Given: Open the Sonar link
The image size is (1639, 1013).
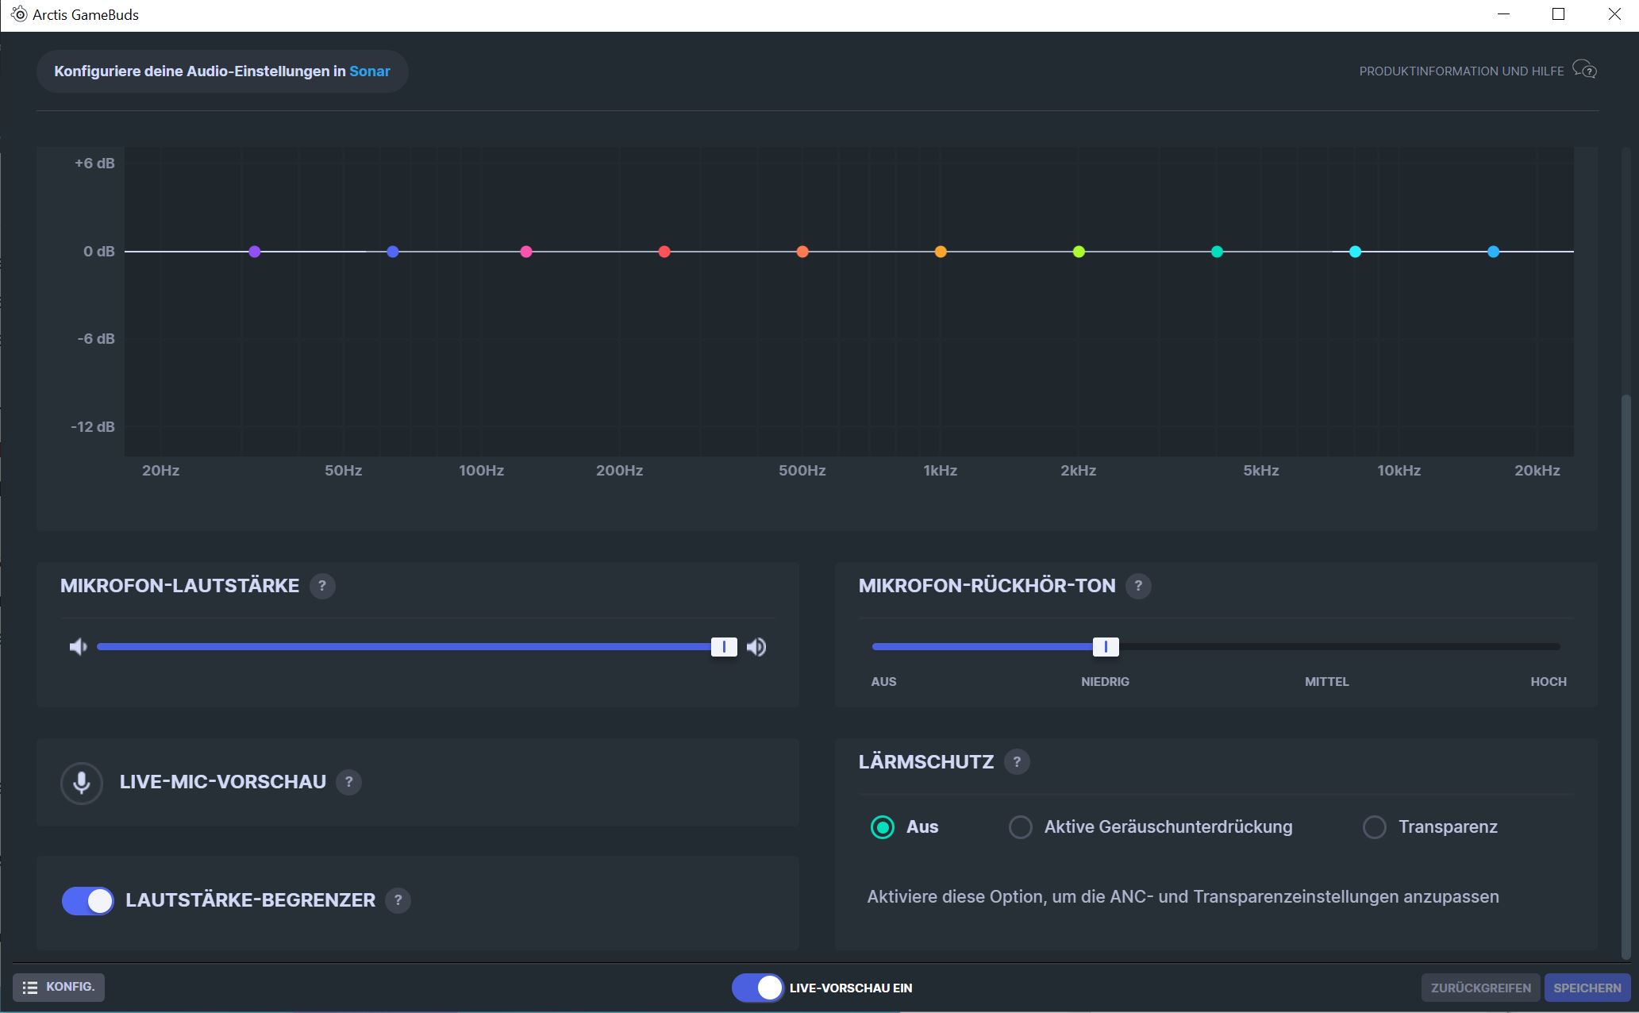Looking at the screenshot, I should 369,71.
